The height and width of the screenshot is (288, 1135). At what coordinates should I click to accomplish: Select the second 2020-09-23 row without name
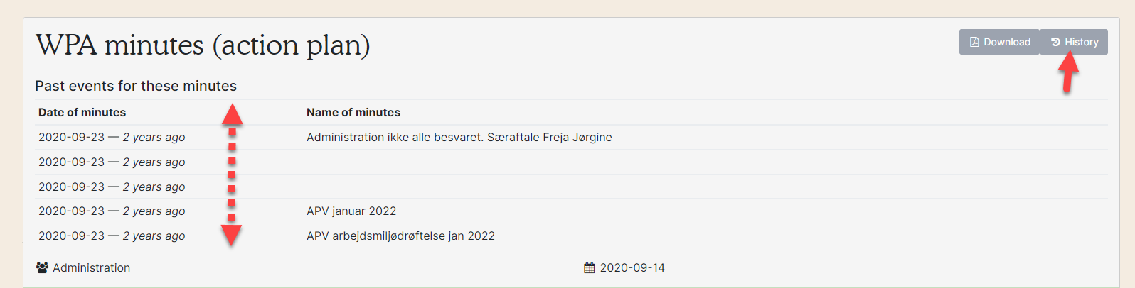point(571,162)
